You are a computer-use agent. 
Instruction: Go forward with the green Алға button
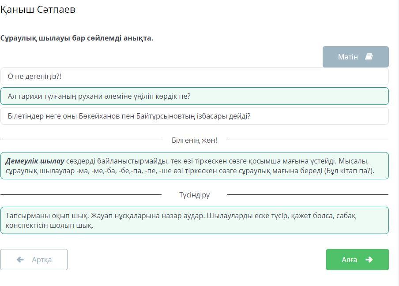(357, 260)
